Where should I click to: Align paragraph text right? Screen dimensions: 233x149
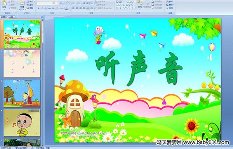point(81,8)
